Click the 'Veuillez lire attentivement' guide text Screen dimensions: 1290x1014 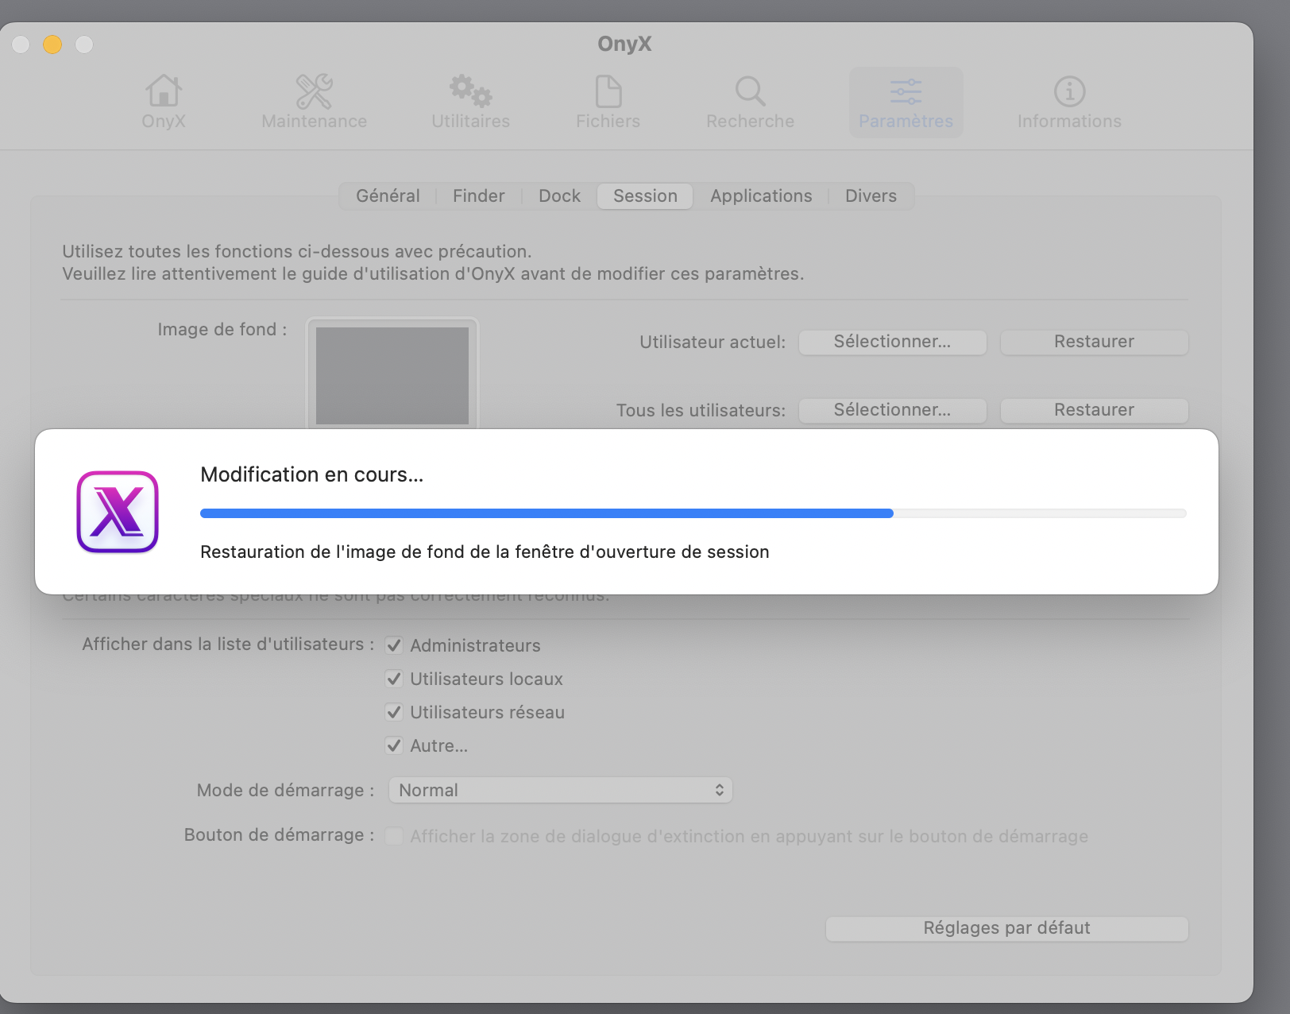433,273
